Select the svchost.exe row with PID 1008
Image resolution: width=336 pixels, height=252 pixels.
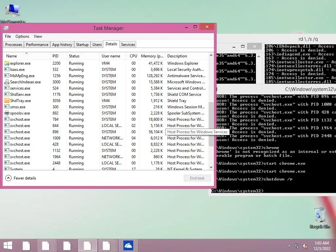(x=106, y=138)
